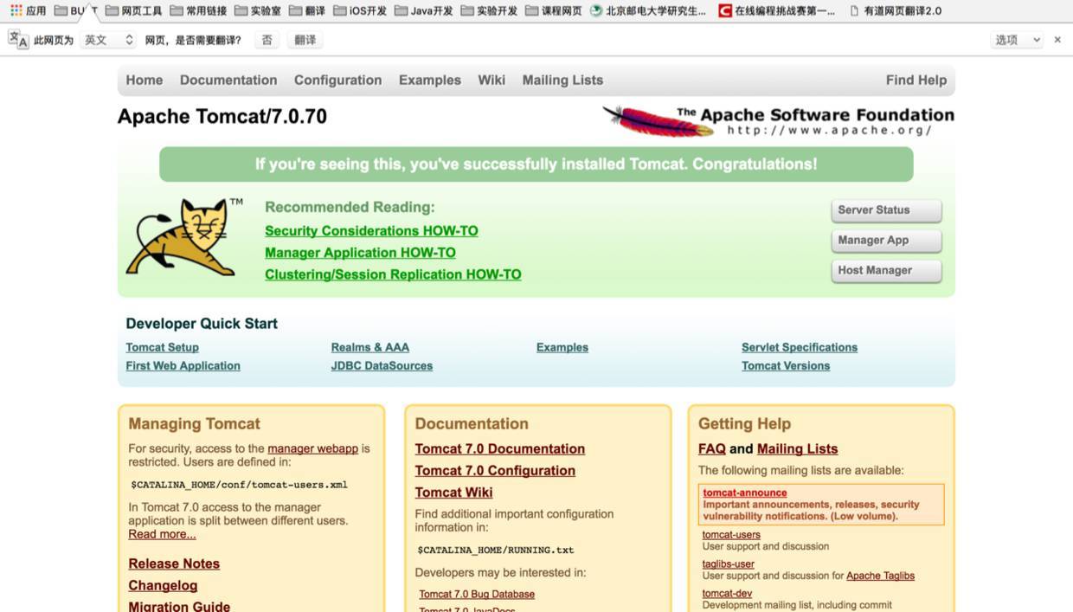This screenshot has height=612, width=1073.
Task: Go to Home in the navigation bar
Action: coord(145,80)
